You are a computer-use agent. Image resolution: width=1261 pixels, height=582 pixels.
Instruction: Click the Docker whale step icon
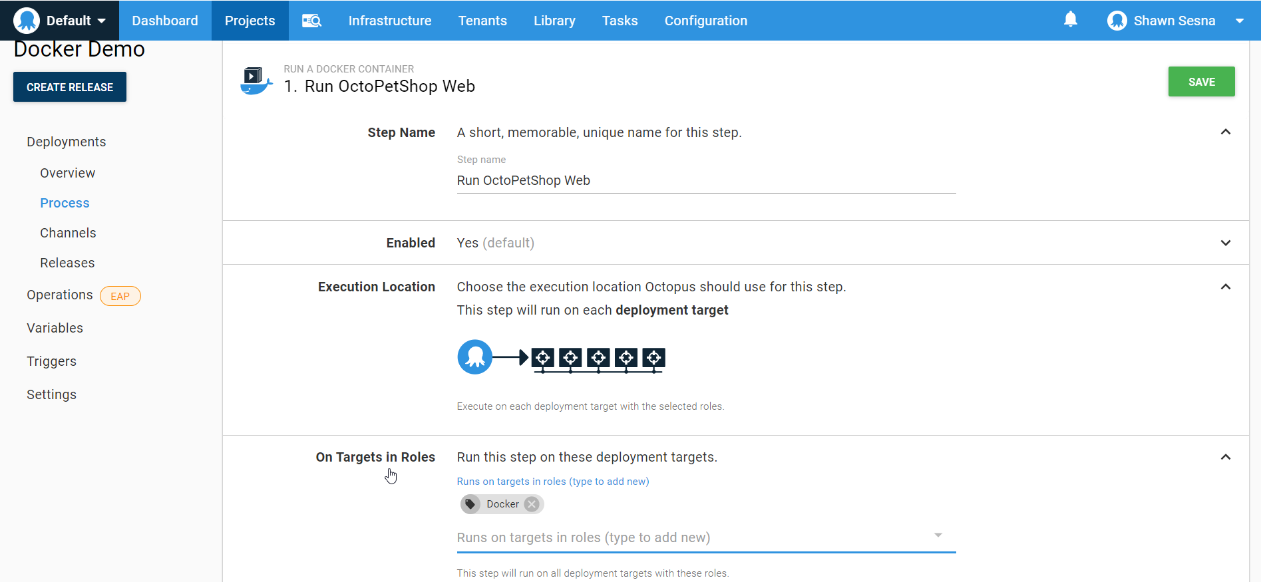[256, 81]
